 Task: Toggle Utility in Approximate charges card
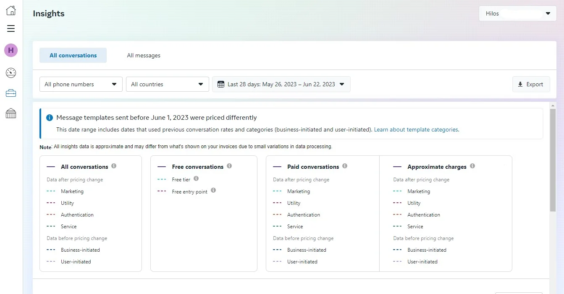click(x=407, y=203)
